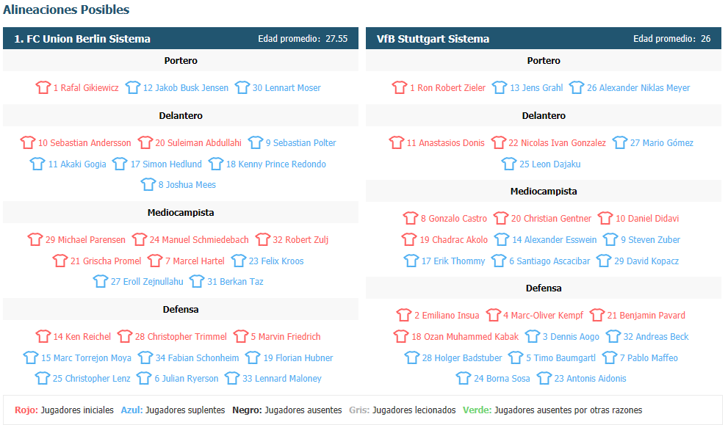The width and height of the screenshot is (728, 425).
Task: Click the blue jersey icon beside Felix Kroos
Action: click(239, 261)
